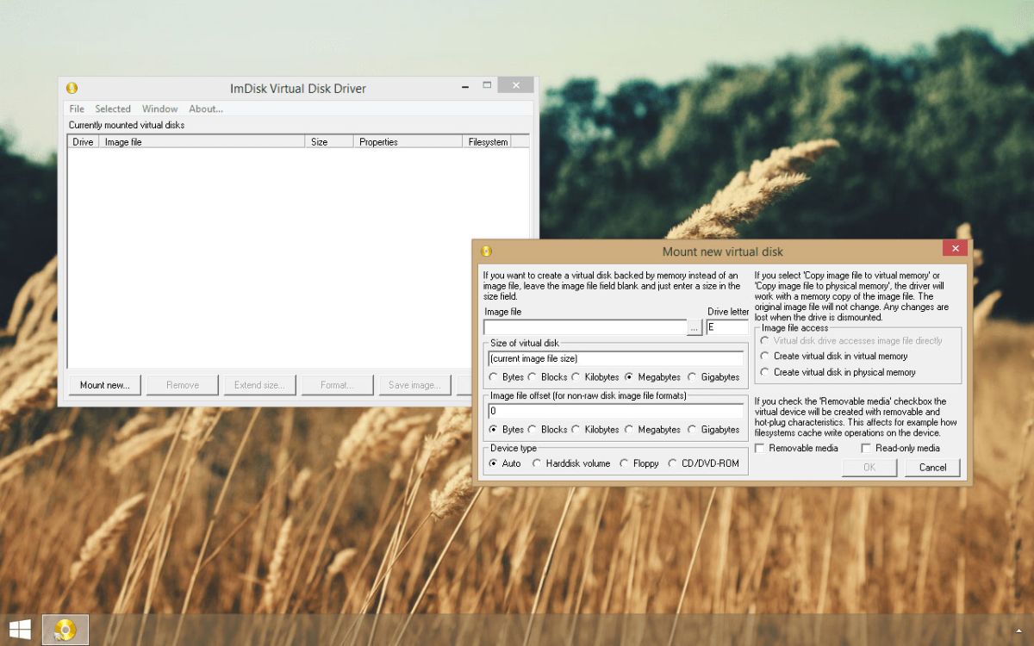This screenshot has height=646, width=1034.
Task: Click the Drive column header
Action: click(84, 142)
